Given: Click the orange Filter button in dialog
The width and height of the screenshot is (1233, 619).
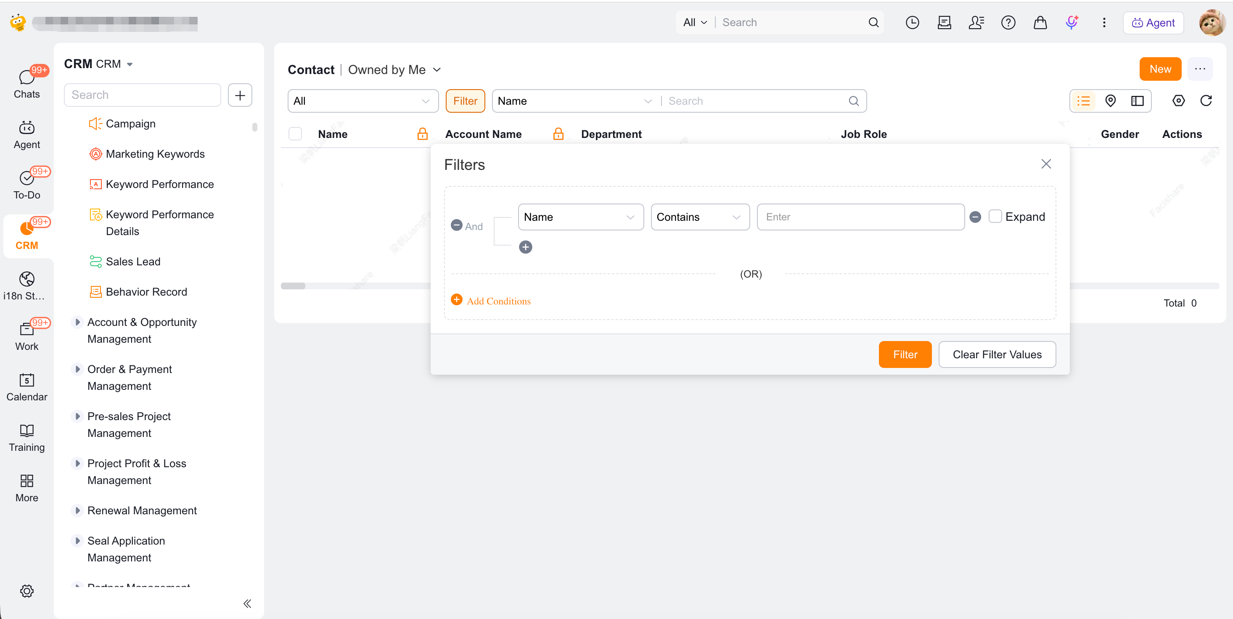Looking at the screenshot, I should 905,355.
